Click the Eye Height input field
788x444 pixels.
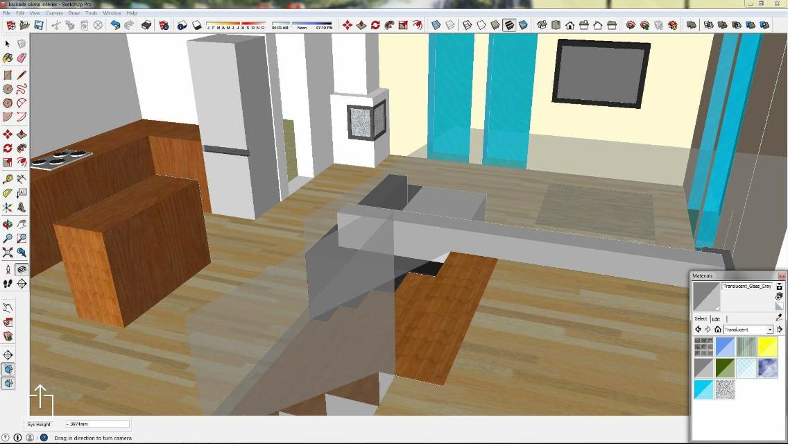(97, 424)
